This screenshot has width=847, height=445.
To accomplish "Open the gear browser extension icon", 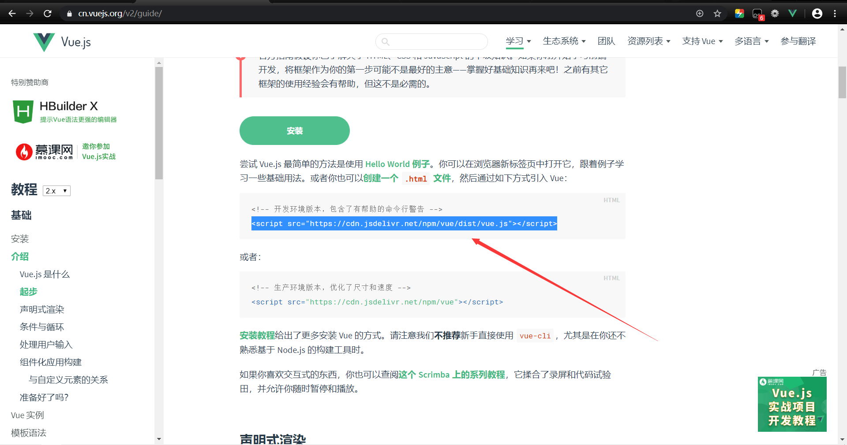I will 775,14.
